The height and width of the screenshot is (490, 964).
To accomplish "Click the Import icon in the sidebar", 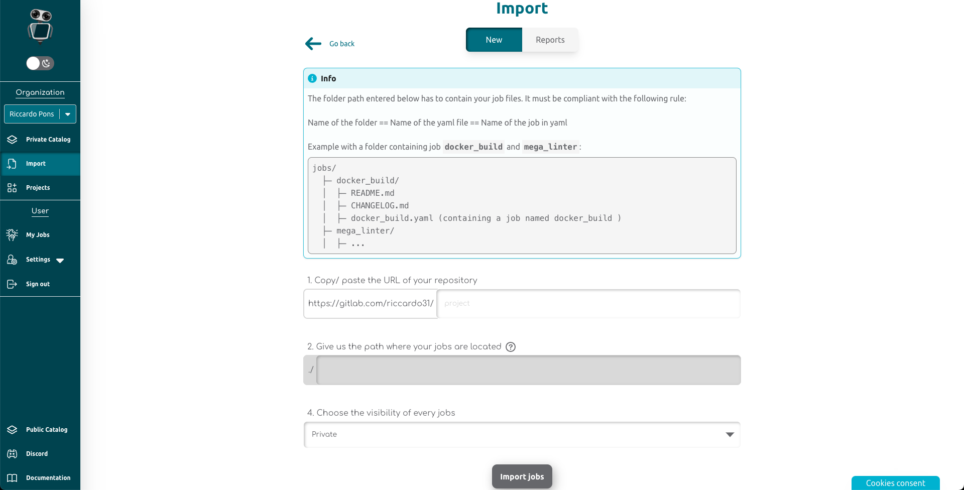I will coord(12,164).
